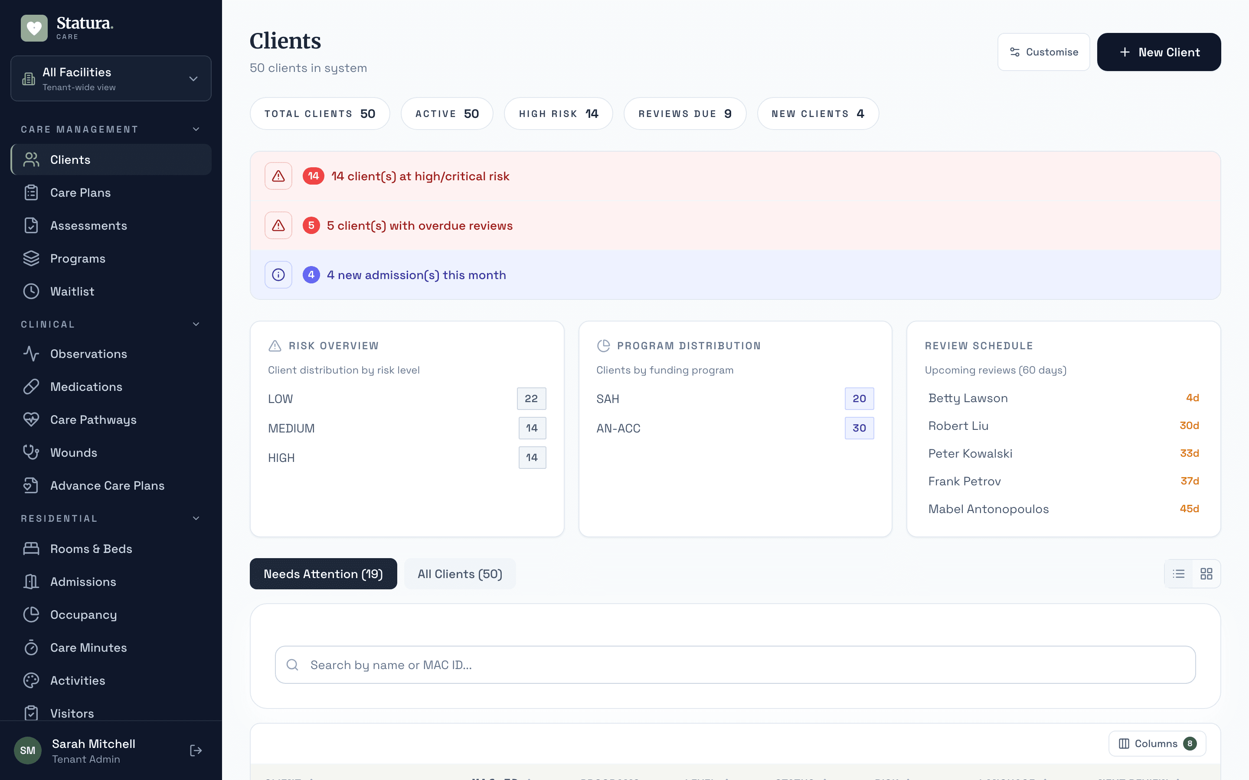
Task: Select the Waitlist icon
Action: 31,291
